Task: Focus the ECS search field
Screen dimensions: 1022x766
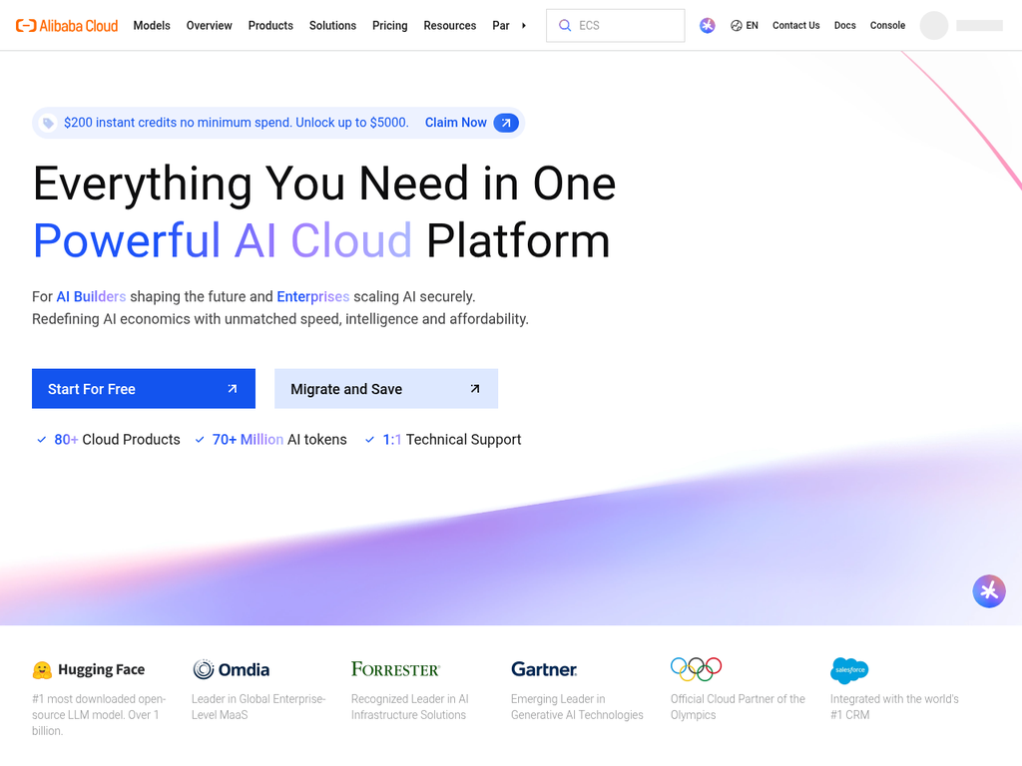Action: click(x=615, y=25)
